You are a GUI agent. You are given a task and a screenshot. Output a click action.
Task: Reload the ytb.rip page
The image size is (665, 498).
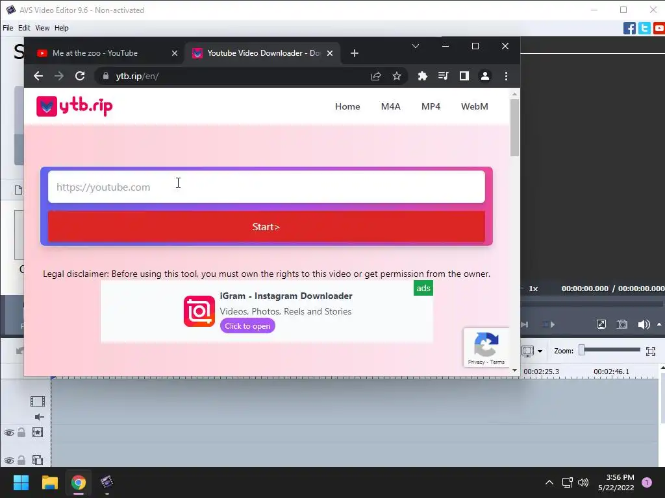click(80, 77)
